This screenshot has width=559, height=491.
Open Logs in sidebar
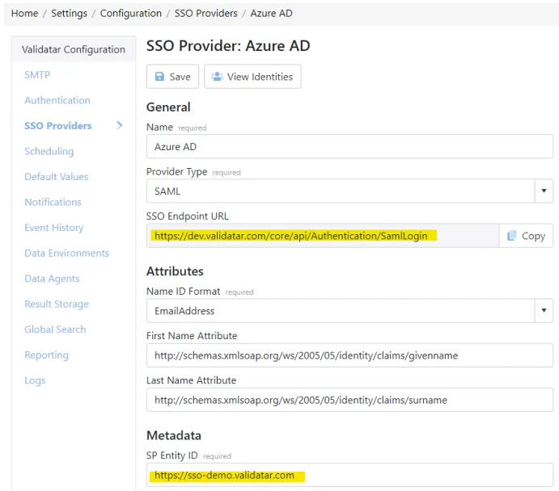click(35, 380)
